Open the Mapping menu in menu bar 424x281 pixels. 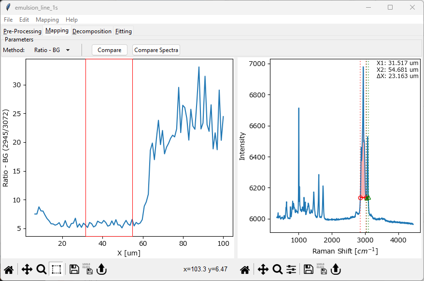47,20
